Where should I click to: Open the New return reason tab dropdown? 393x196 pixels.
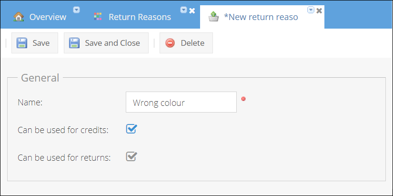click(311, 10)
